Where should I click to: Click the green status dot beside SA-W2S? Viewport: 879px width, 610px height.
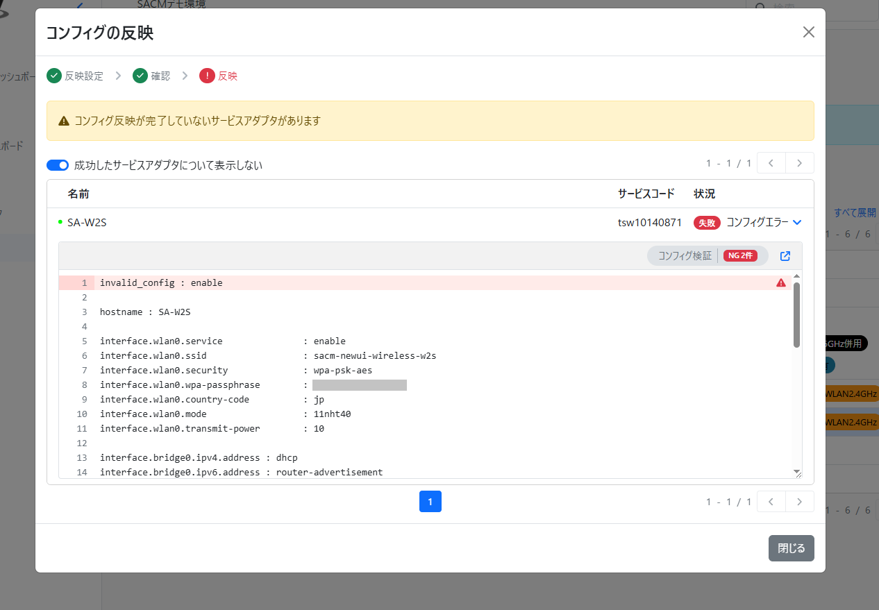coord(60,222)
